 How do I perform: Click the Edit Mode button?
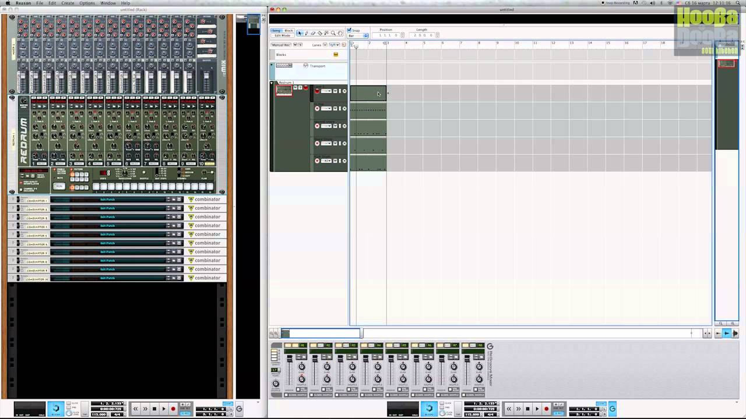(283, 35)
